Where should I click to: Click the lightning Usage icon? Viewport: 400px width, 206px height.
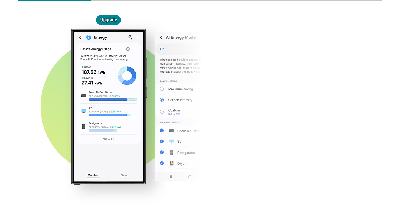(82, 67)
